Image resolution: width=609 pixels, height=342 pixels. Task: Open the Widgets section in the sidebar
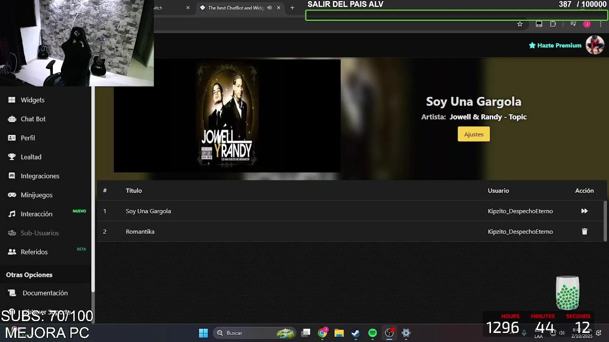[x=32, y=100]
